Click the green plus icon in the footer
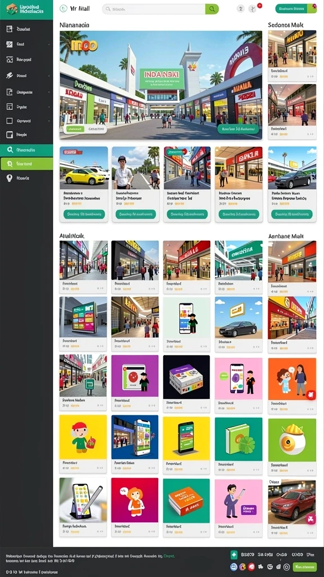 (233, 555)
